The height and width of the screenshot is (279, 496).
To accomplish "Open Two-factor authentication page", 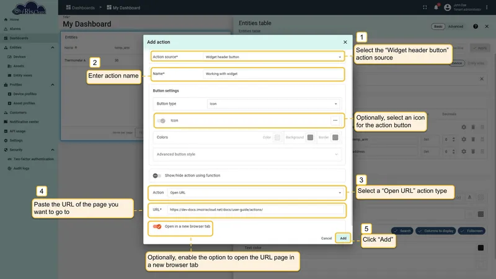I will pos(33,159).
